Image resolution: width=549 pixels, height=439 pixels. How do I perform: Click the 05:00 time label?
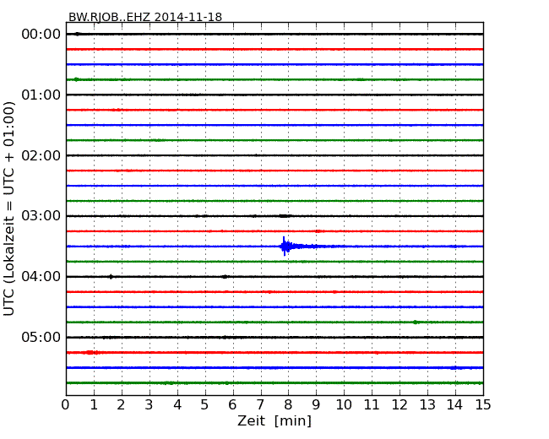[x=41, y=337]
